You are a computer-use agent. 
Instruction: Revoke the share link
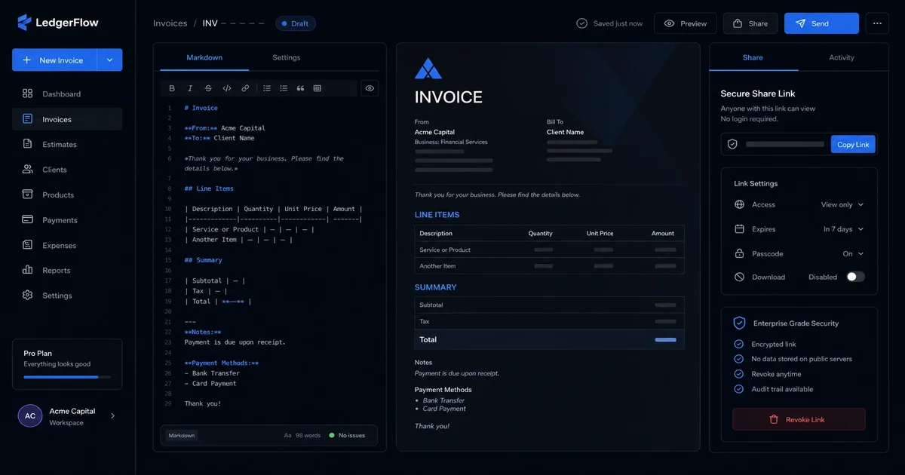(799, 419)
